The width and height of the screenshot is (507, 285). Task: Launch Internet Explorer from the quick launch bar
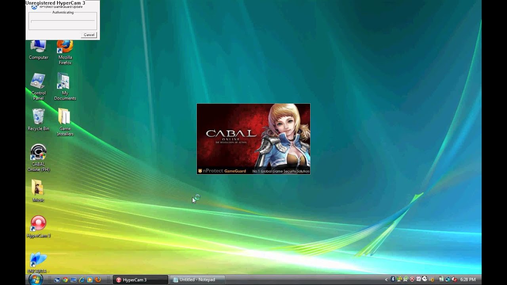point(82,279)
